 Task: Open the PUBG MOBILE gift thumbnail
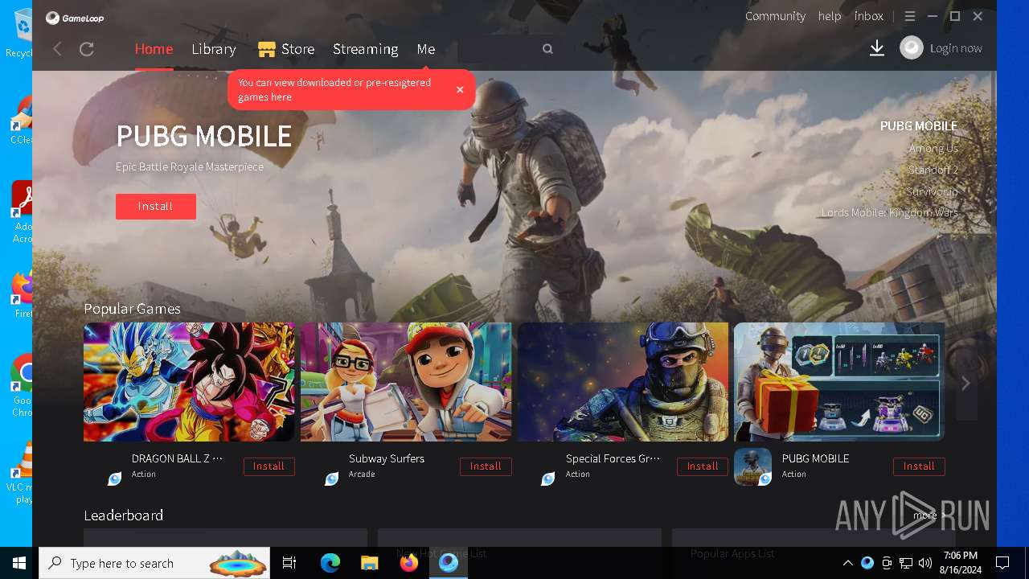pyautogui.click(x=839, y=382)
